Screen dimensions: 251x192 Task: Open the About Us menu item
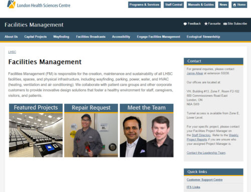click(11, 37)
